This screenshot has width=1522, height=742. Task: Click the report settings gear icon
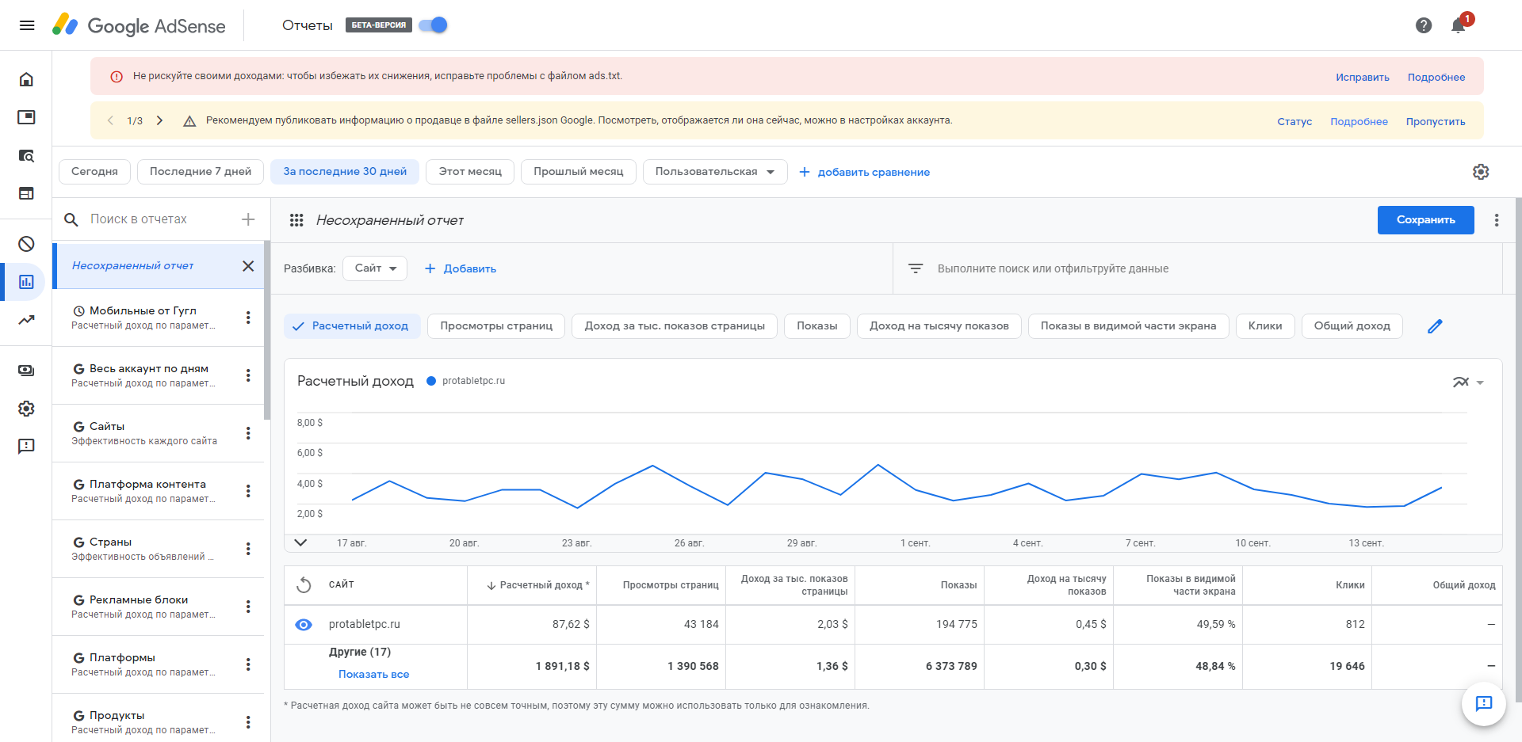coord(1481,172)
